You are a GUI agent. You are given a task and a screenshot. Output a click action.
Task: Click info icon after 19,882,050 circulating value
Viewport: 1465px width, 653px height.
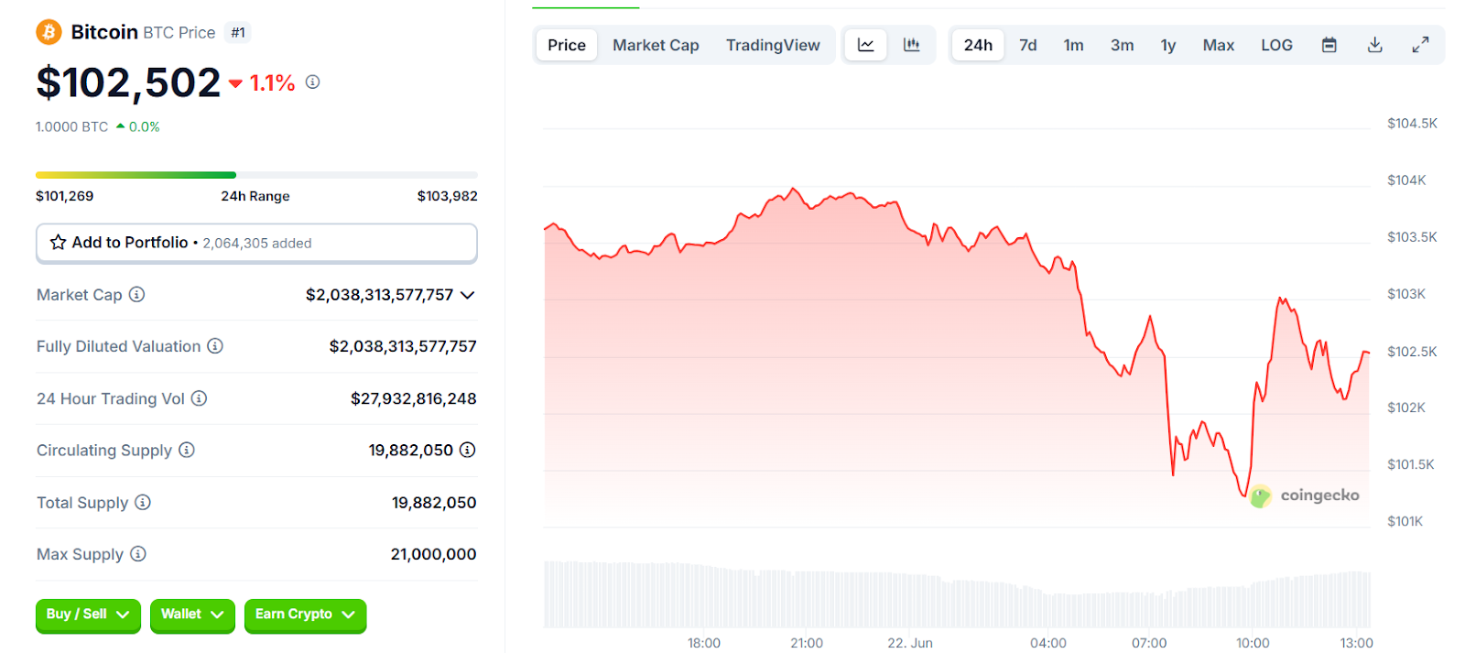467,450
